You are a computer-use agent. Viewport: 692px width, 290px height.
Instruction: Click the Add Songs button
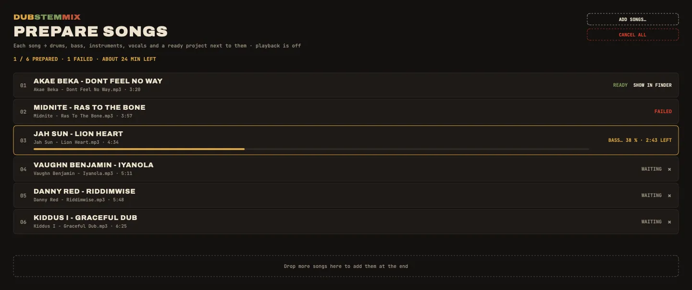632,19
